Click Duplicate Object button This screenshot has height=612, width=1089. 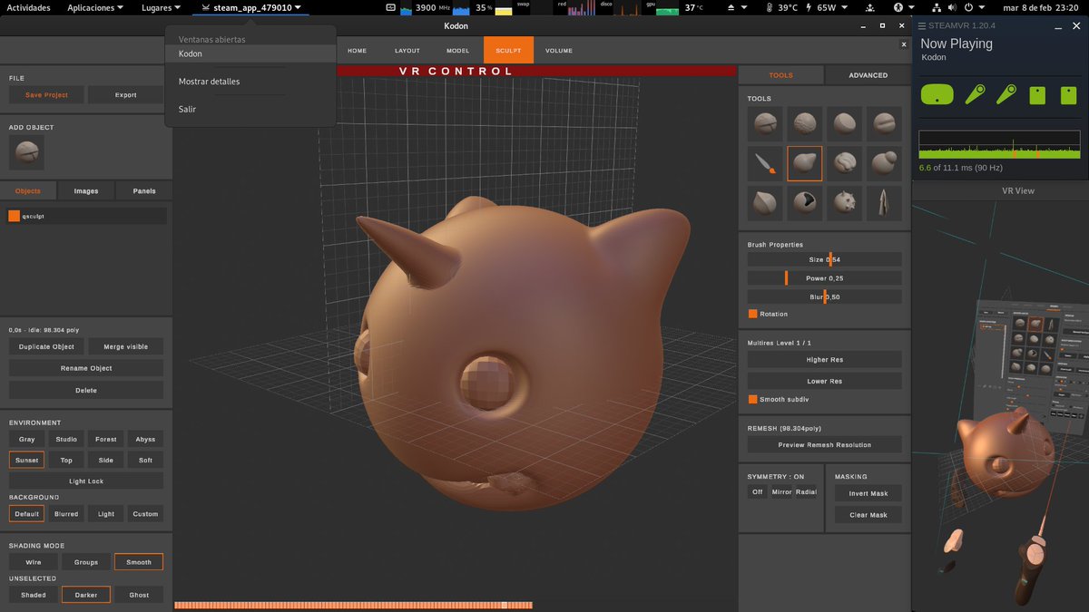(x=46, y=346)
